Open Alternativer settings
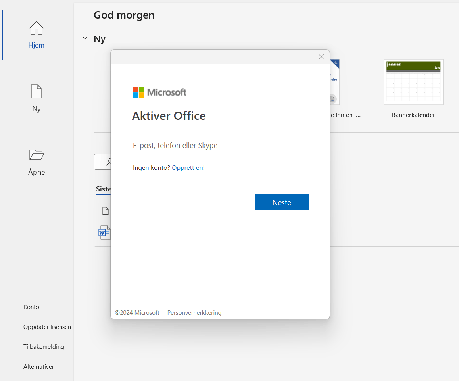 coord(38,366)
